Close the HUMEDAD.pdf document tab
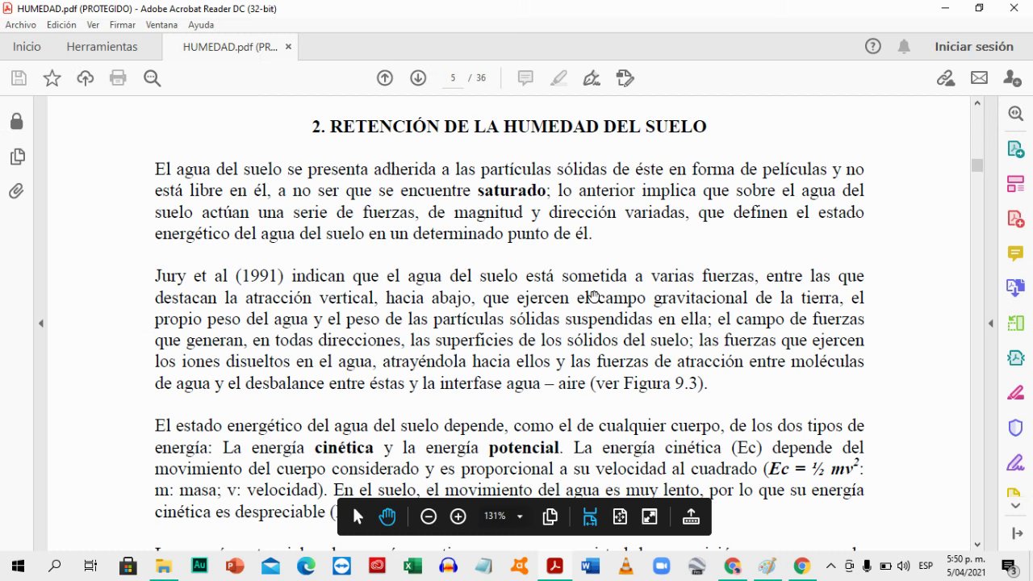This screenshot has height=581, width=1033. [x=288, y=47]
